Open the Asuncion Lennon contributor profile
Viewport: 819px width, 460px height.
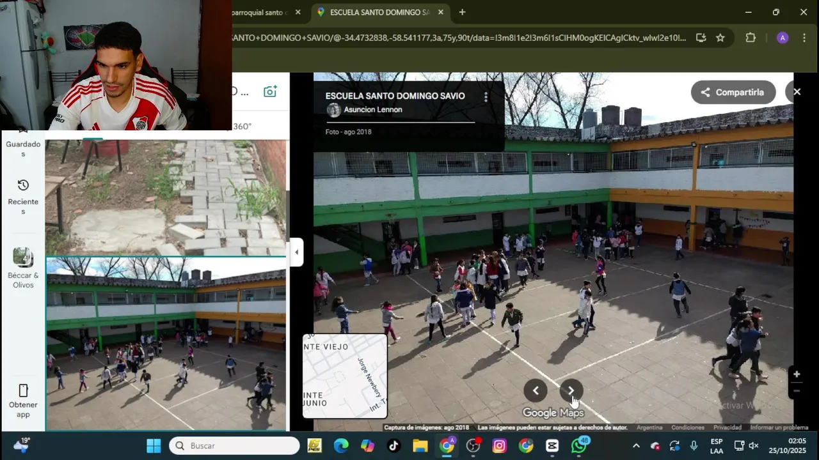pos(373,110)
